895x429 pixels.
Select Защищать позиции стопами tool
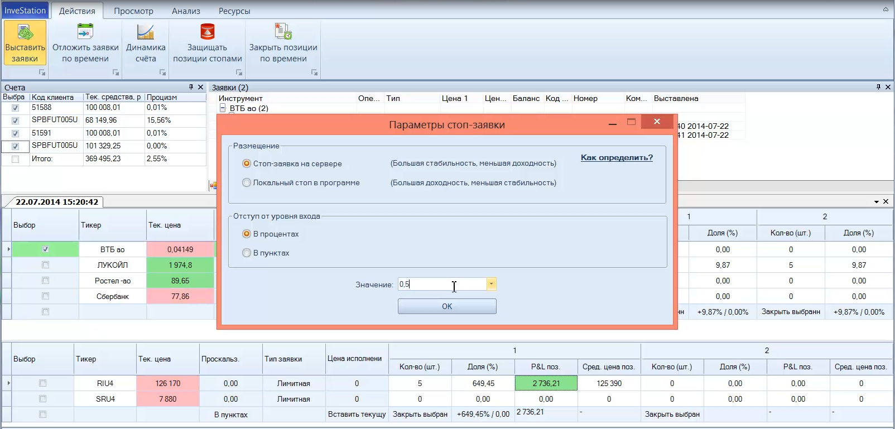208,43
